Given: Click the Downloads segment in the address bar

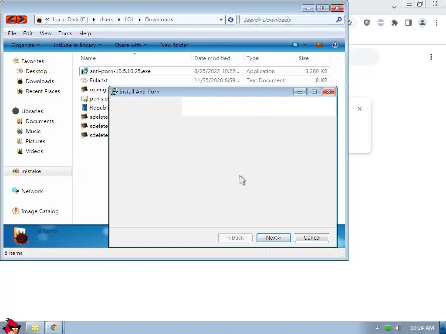Looking at the screenshot, I should click(x=159, y=20).
